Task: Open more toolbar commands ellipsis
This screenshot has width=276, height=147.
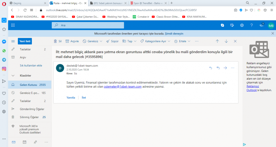Action: 197,41
